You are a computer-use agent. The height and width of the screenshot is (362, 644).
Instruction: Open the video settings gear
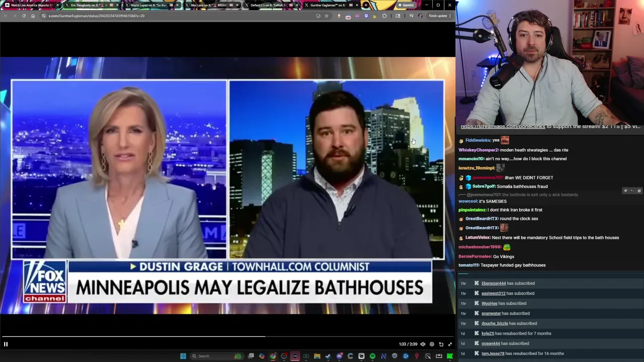click(432, 344)
